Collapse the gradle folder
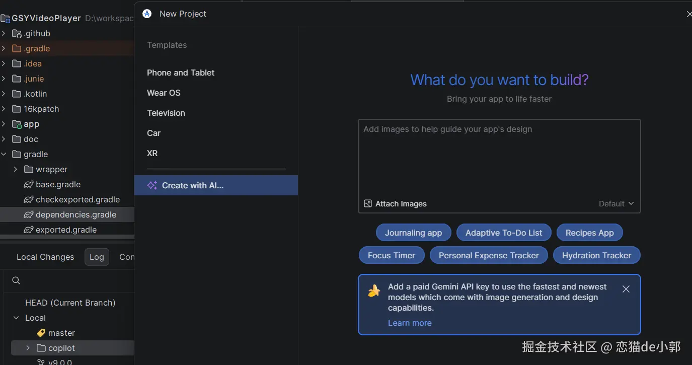Viewport: 692px width, 365px height. click(x=4, y=154)
